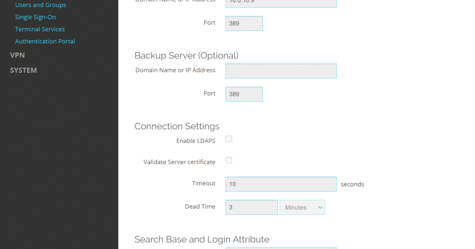
Task: Open the Dead Time Minutes unit dropdown
Action: (302, 207)
